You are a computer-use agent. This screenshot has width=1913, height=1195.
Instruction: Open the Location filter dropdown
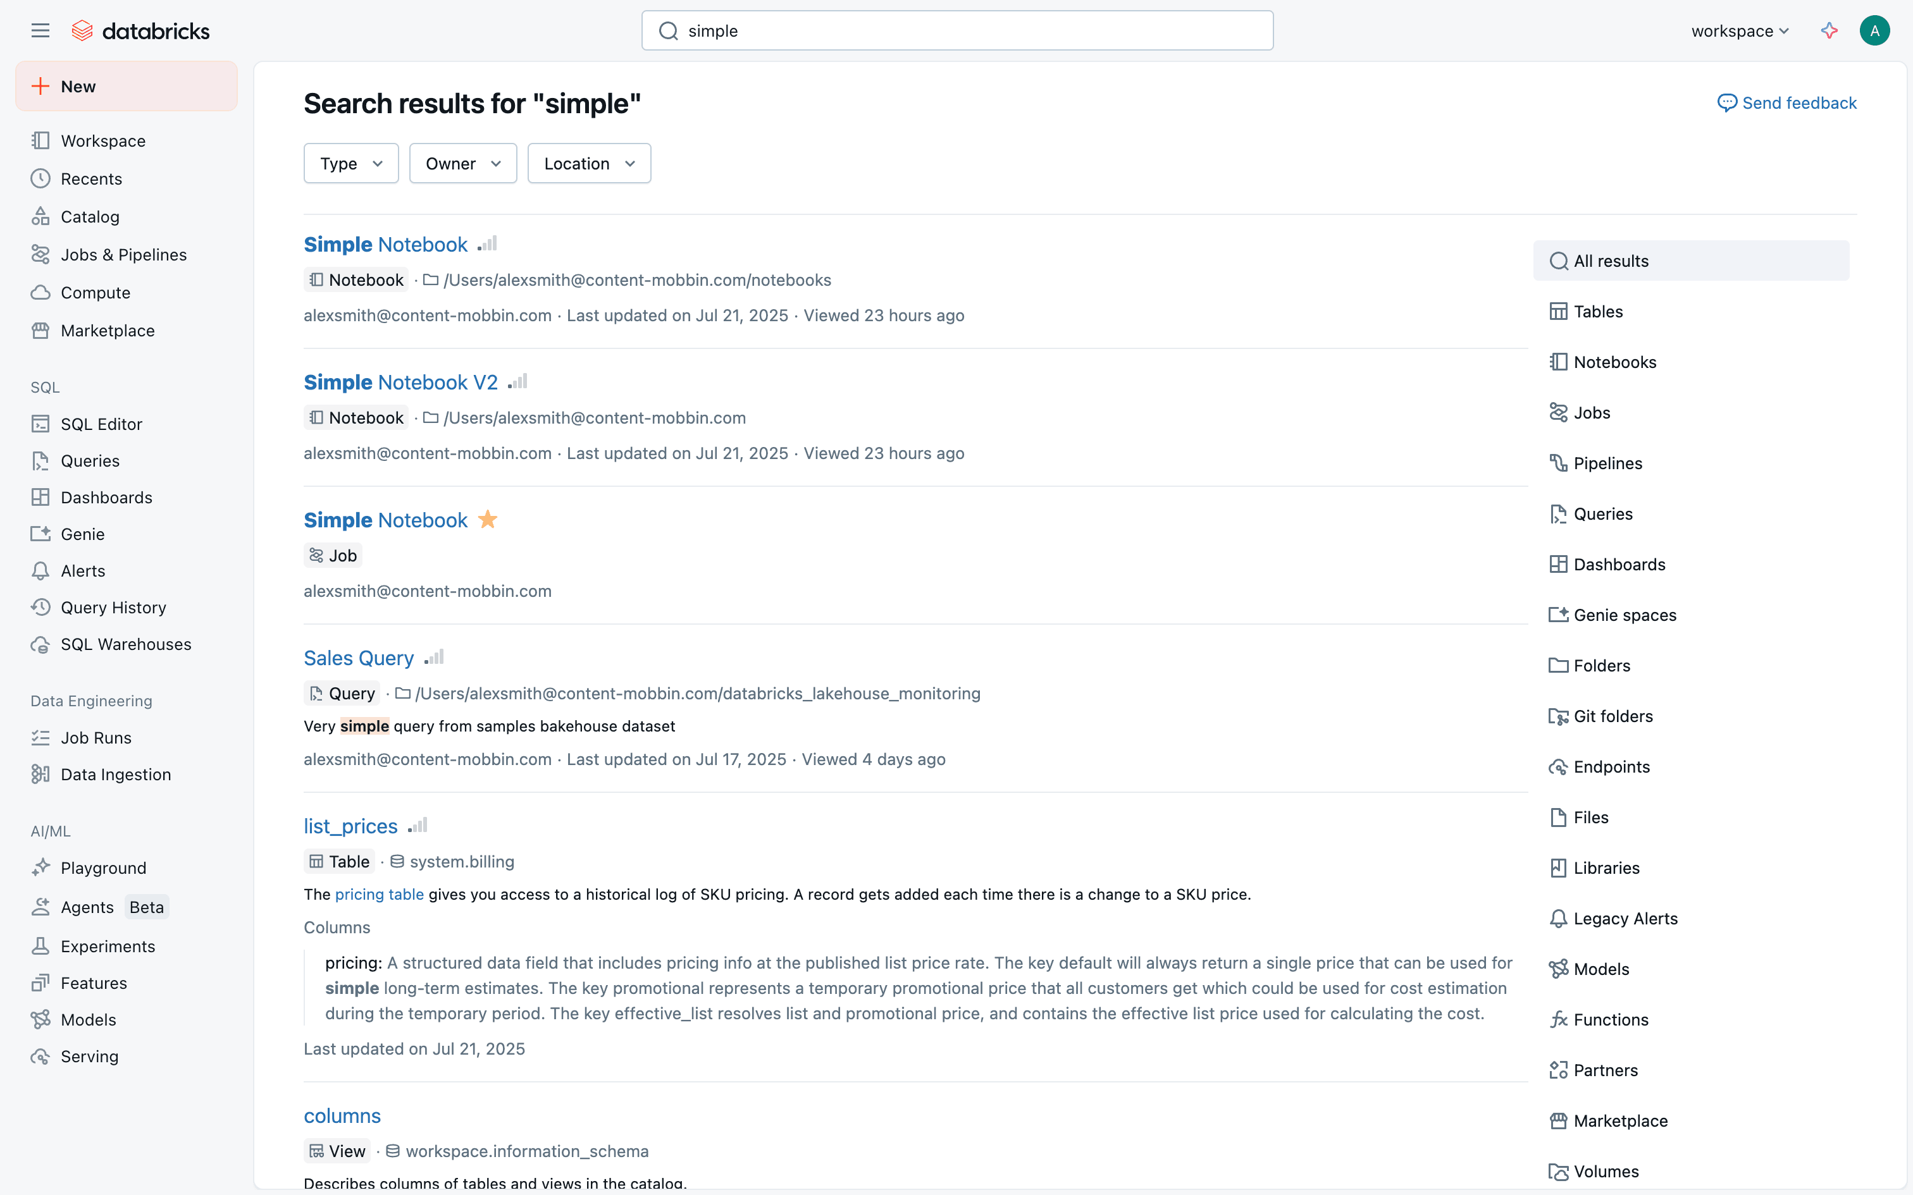click(x=589, y=164)
